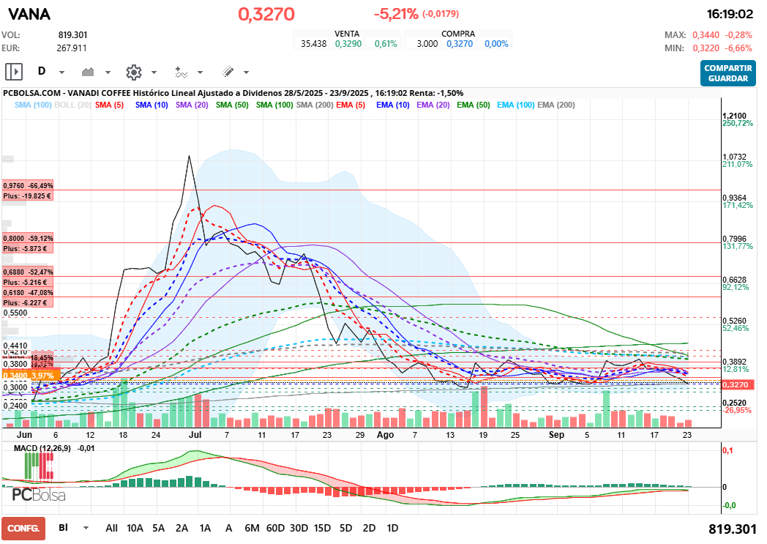Click the 0,3400 orange price level marker

26,376
